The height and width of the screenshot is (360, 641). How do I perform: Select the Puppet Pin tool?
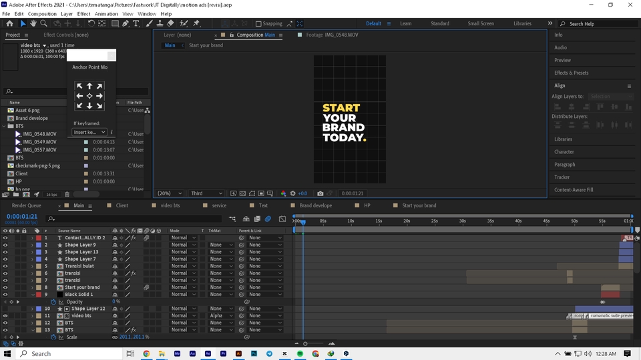(196, 24)
